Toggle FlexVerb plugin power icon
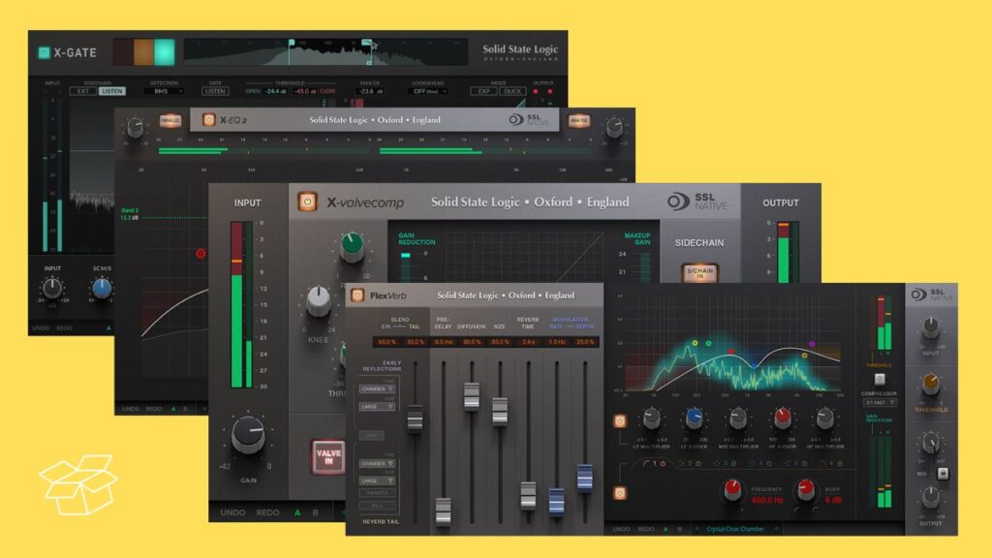 pos(357,294)
